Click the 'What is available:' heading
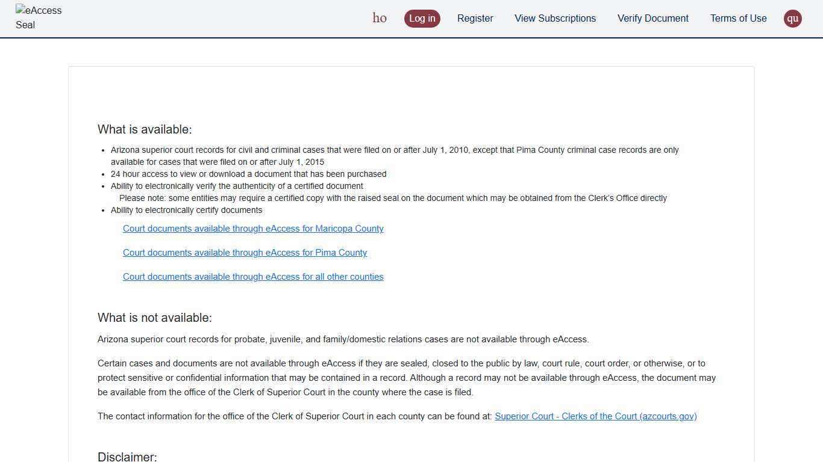This screenshot has width=823, height=462. coord(145,129)
